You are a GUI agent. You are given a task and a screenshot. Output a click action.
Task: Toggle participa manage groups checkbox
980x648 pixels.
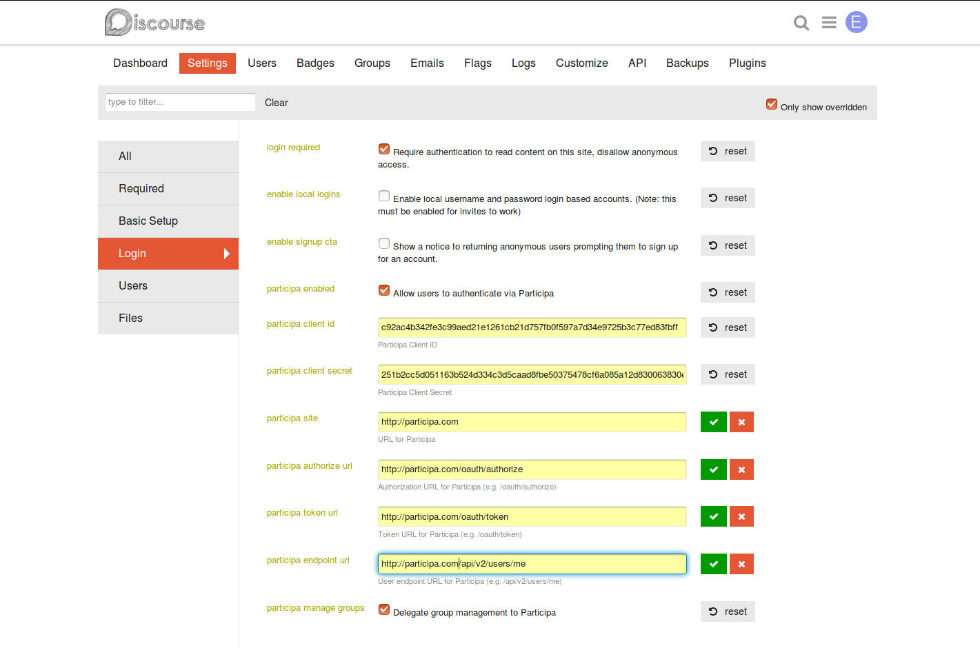coord(384,609)
